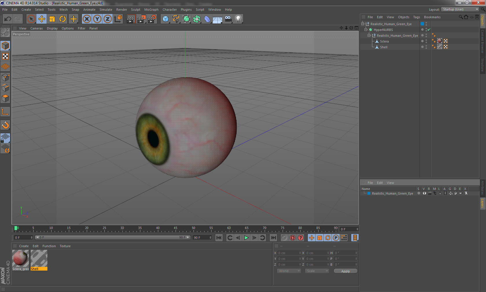The width and height of the screenshot is (486, 292).
Task: Open the spline tools icon
Action: [x=176, y=19]
